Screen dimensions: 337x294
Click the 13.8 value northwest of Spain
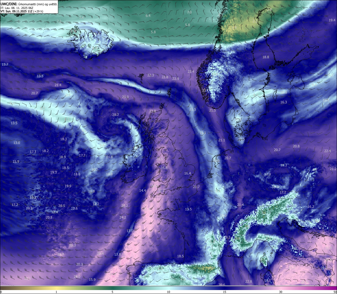(x=117, y=254)
